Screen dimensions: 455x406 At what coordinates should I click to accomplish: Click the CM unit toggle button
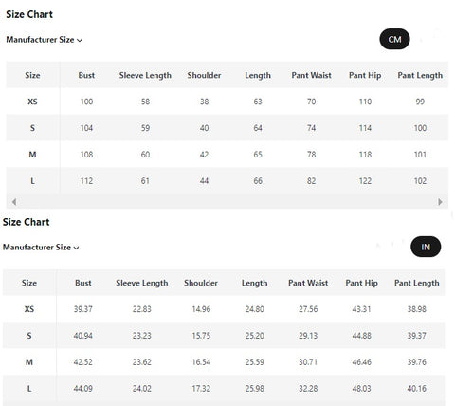pos(394,39)
